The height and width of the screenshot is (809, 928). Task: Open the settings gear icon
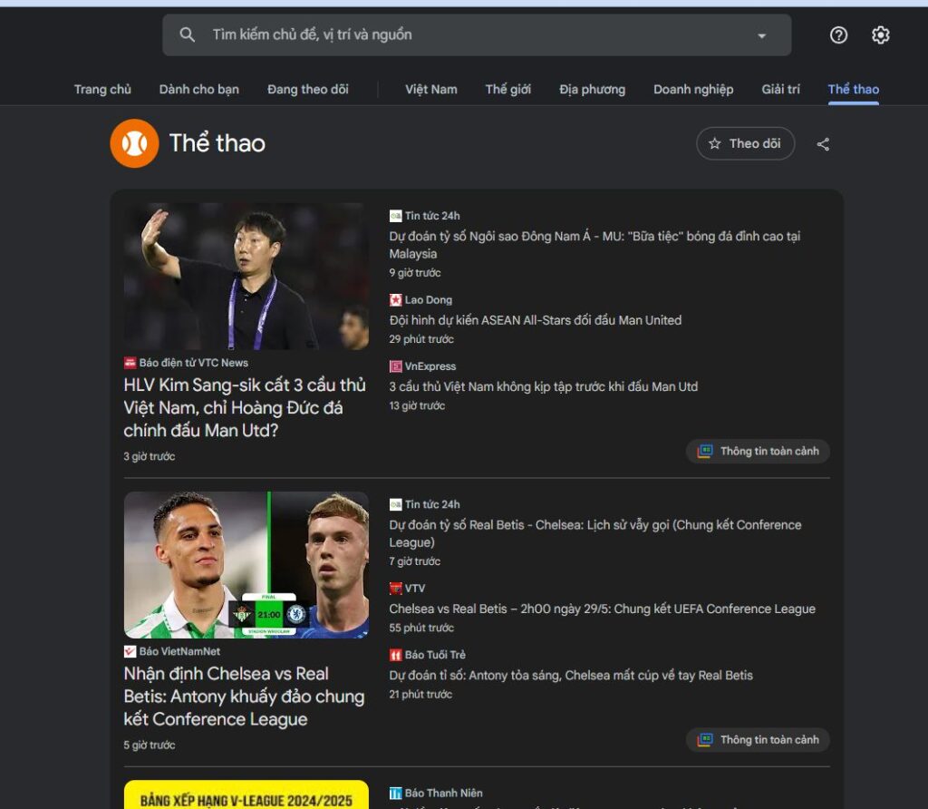pos(880,35)
